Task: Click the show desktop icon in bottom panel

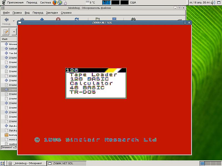Action: coord(3,163)
